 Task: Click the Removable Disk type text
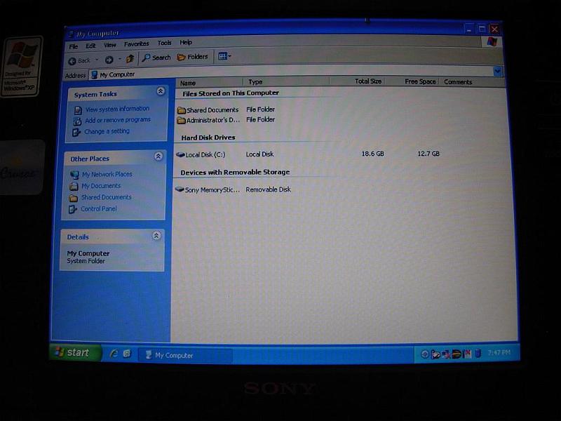pyautogui.click(x=268, y=189)
